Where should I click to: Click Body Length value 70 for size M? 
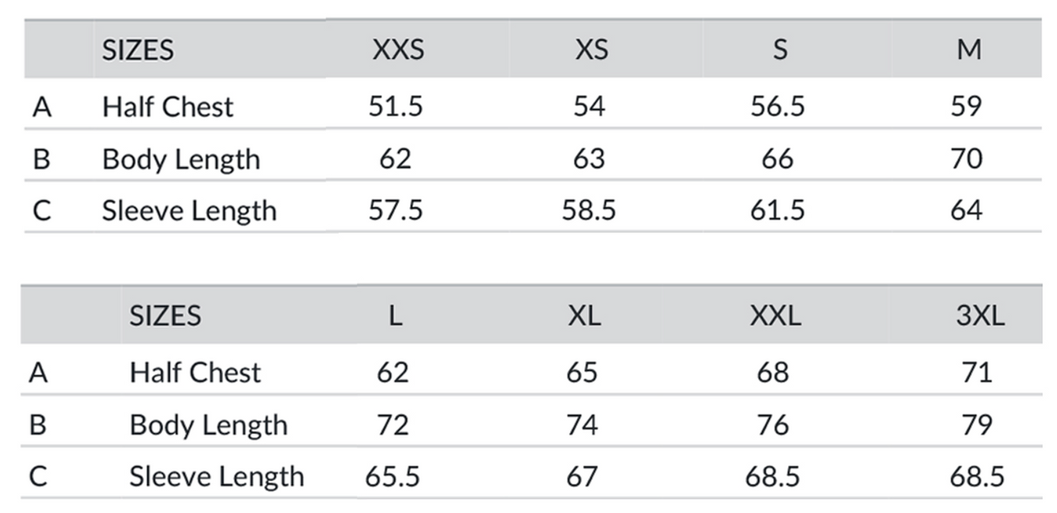pos(966,159)
